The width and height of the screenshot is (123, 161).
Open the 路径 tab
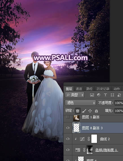[x=89, y=89]
